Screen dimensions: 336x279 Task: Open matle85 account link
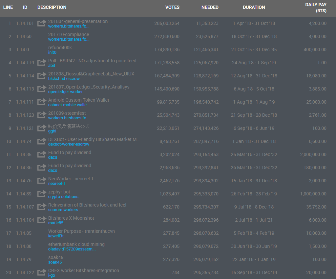56,223
